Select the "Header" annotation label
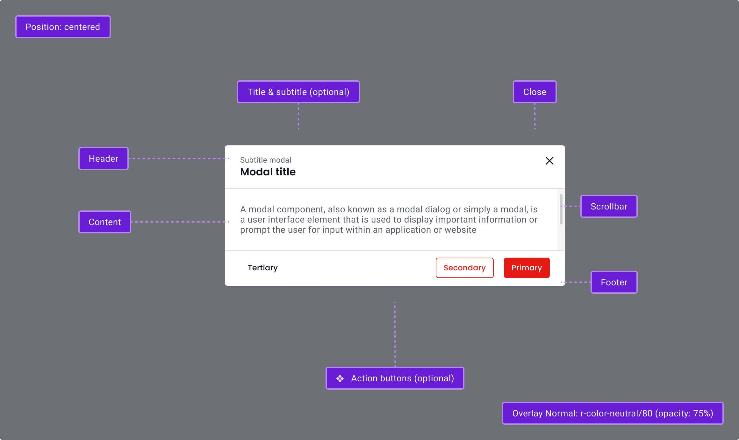The height and width of the screenshot is (440, 739). 104,159
